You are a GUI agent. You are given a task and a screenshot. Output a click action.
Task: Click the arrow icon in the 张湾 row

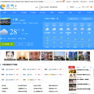42,69
